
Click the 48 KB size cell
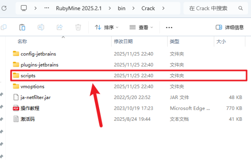click(236, 97)
